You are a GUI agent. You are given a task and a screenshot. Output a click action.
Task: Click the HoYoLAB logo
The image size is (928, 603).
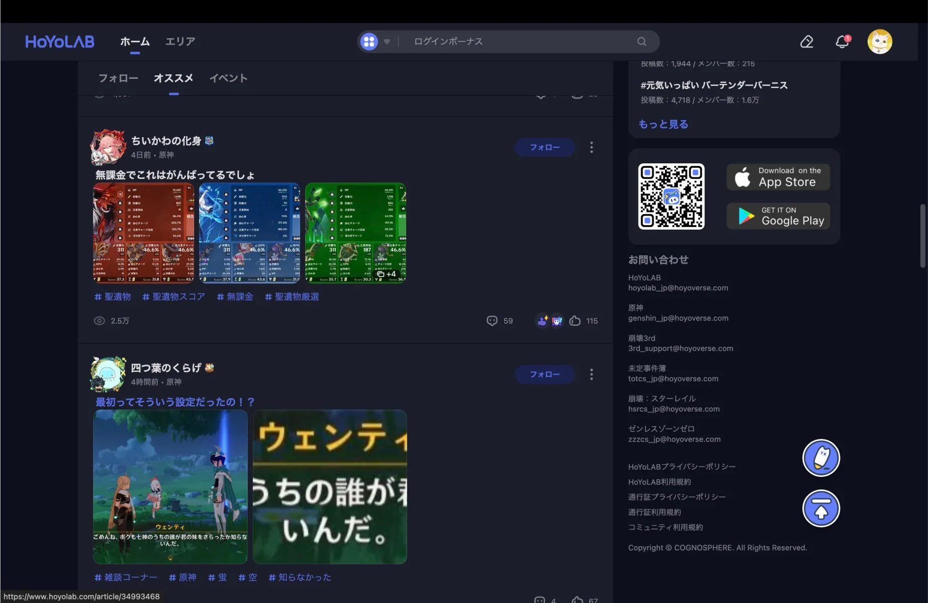click(59, 42)
